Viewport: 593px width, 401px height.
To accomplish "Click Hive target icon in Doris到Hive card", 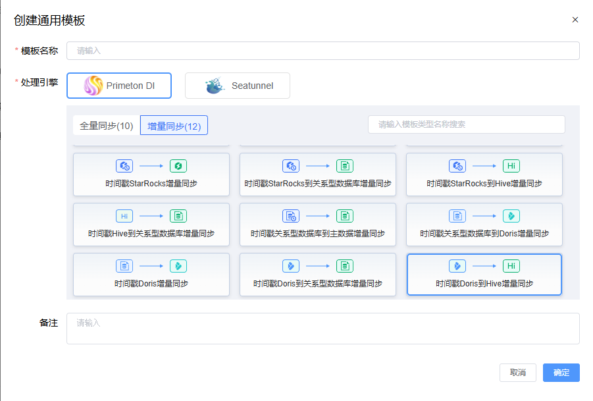I will 511,266.
